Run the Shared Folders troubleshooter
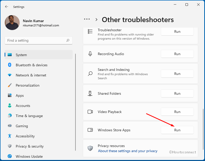The width and height of the screenshot is (205, 161). coord(177,93)
